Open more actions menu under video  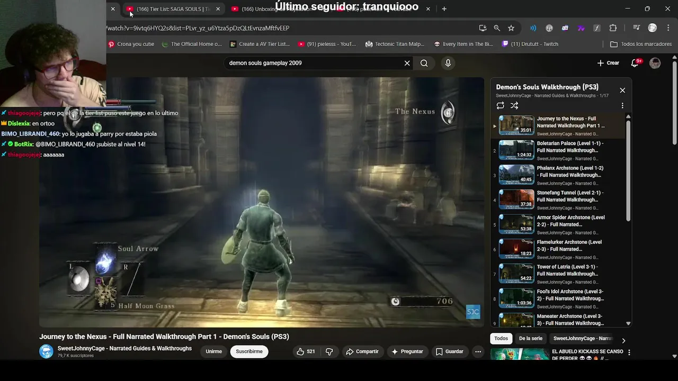[x=478, y=351]
